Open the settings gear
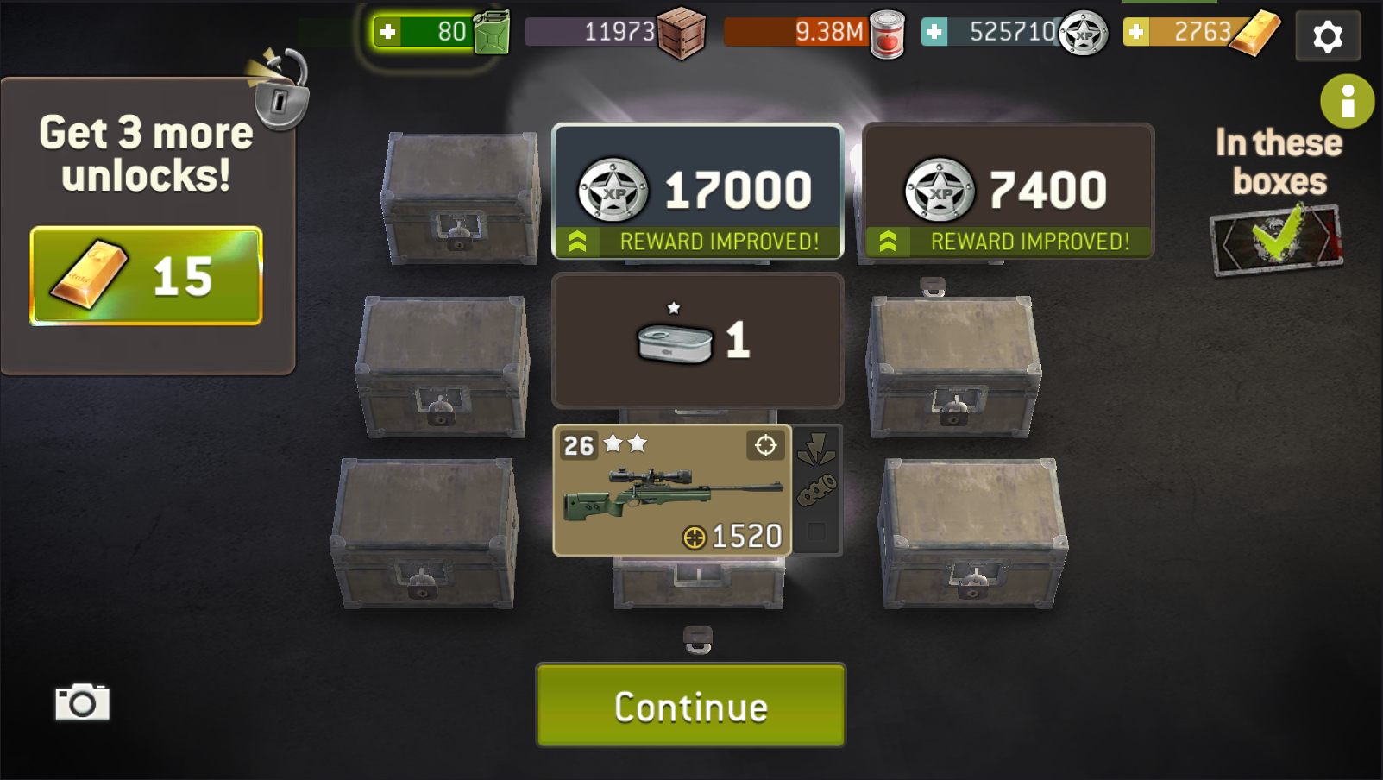The width and height of the screenshot is (1383, 780). (1327, 36)
